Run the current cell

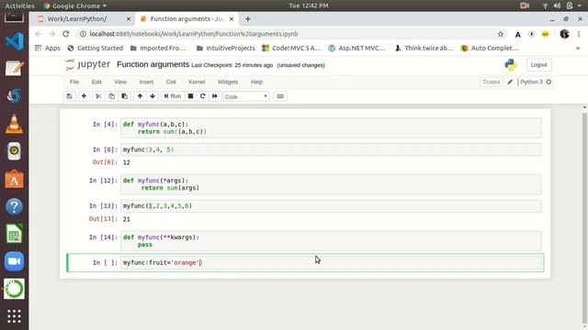[x=173, y=96]
